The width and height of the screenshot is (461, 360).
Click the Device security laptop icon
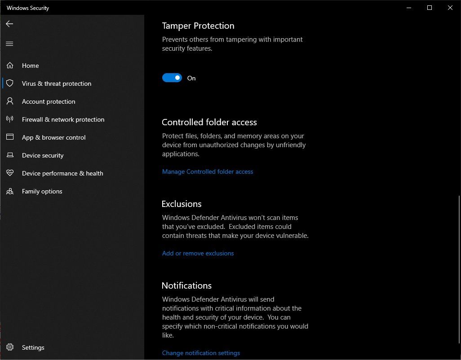[10, 155]
